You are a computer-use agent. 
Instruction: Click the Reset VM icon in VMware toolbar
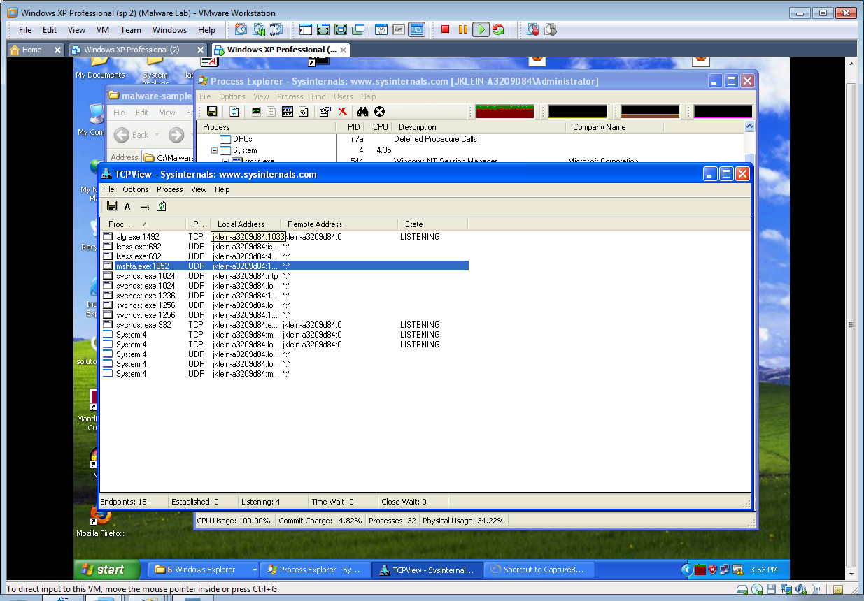click(498, 29)
